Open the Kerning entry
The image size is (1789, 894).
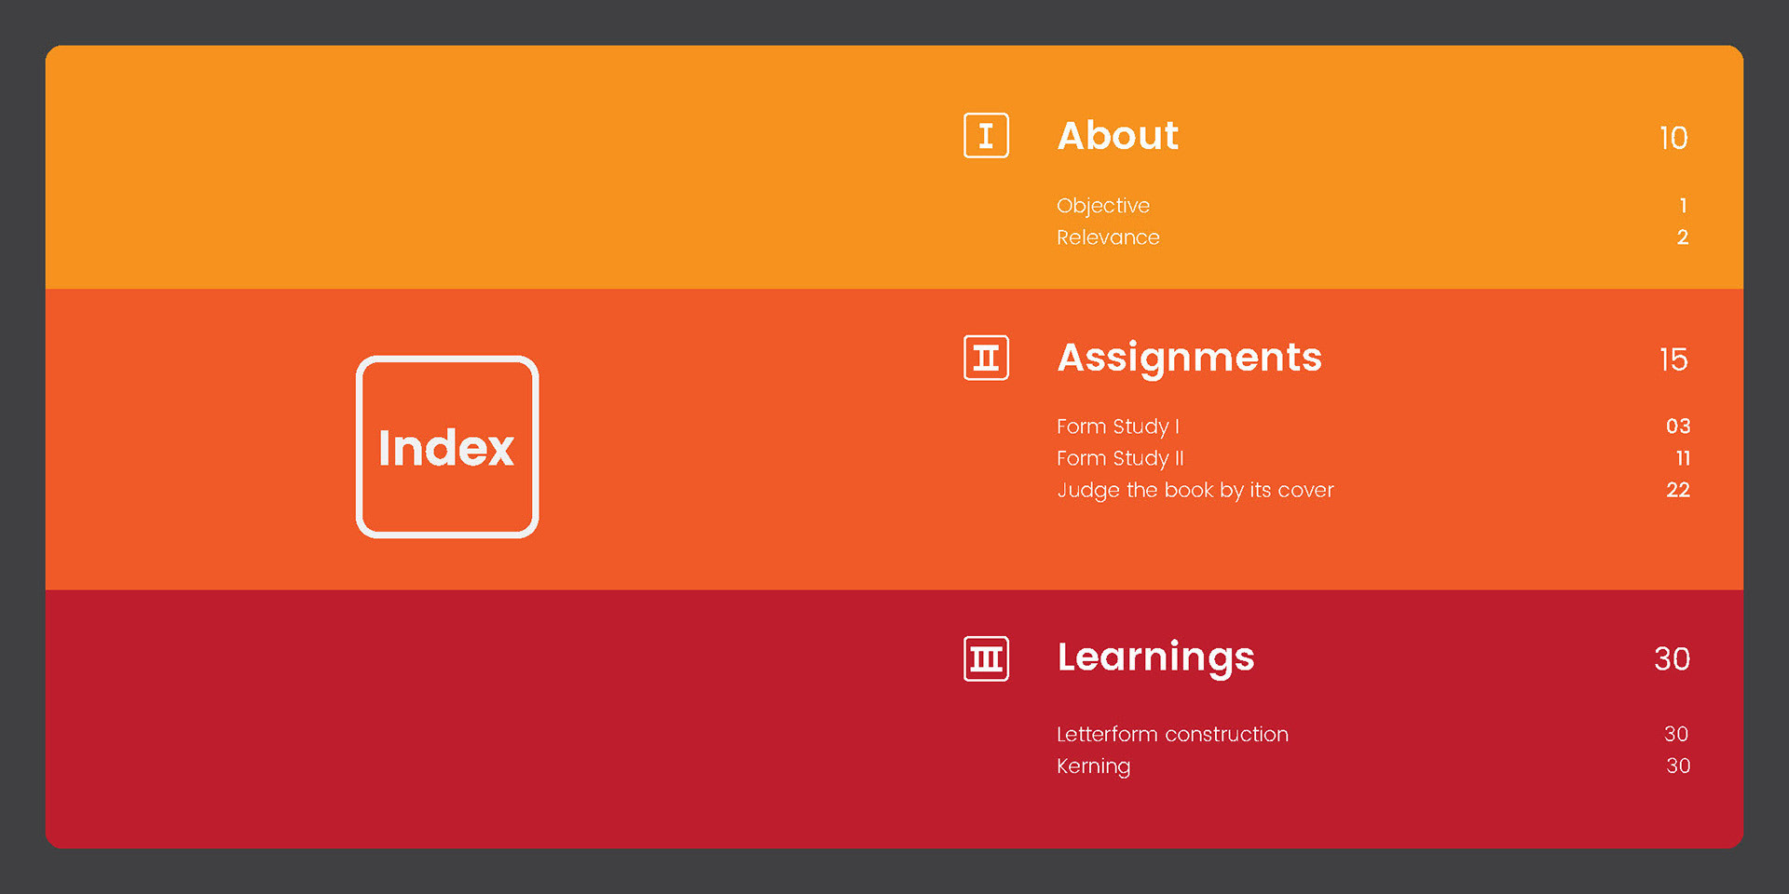pyautogui.click(x=1093, y=765)
